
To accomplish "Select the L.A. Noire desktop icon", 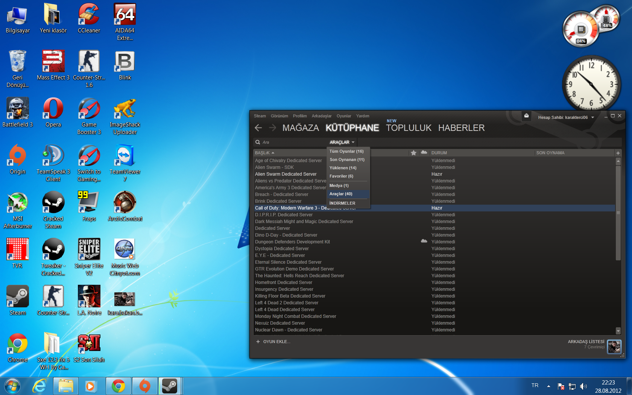I will coord(89,300).
